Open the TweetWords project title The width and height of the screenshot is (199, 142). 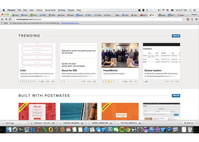[x=110, y=70]
